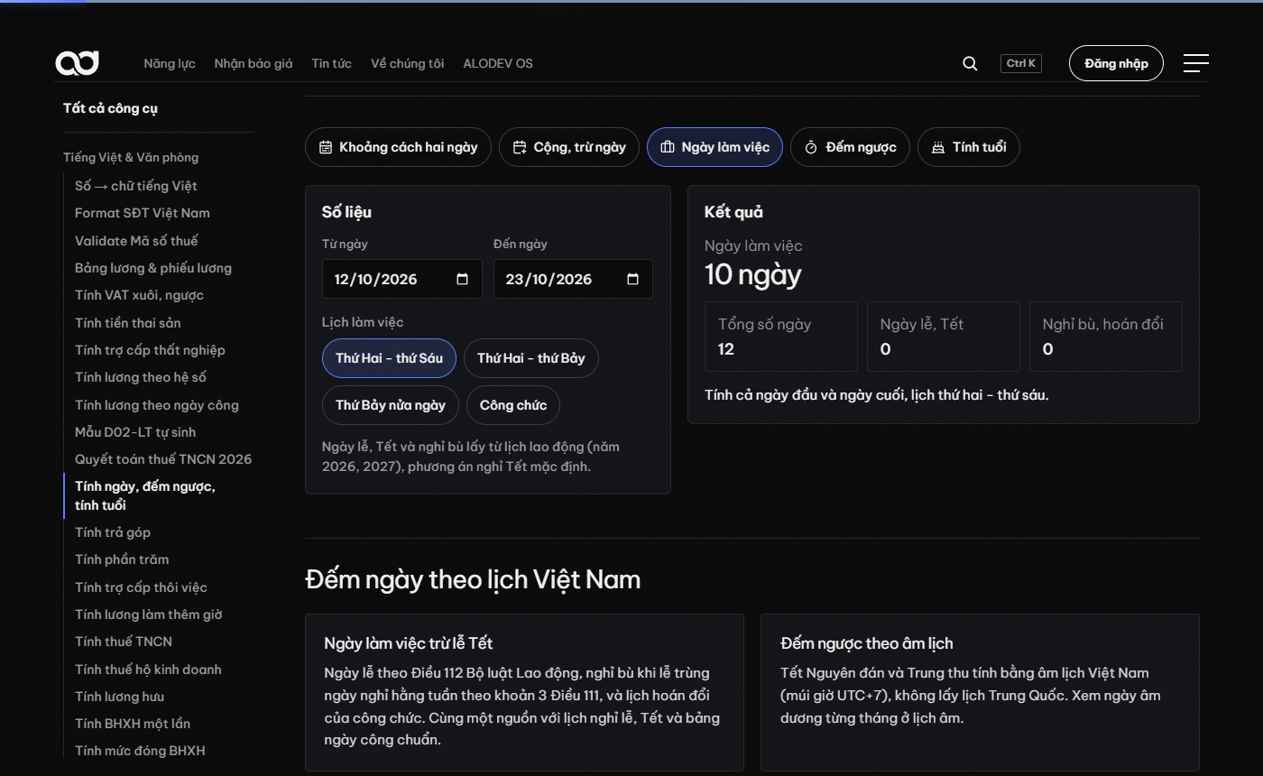Image resolution: width=1263 pixels, height=776 pixels.
Task: Open ALODEV OS menu item
Action: (498, 63)
